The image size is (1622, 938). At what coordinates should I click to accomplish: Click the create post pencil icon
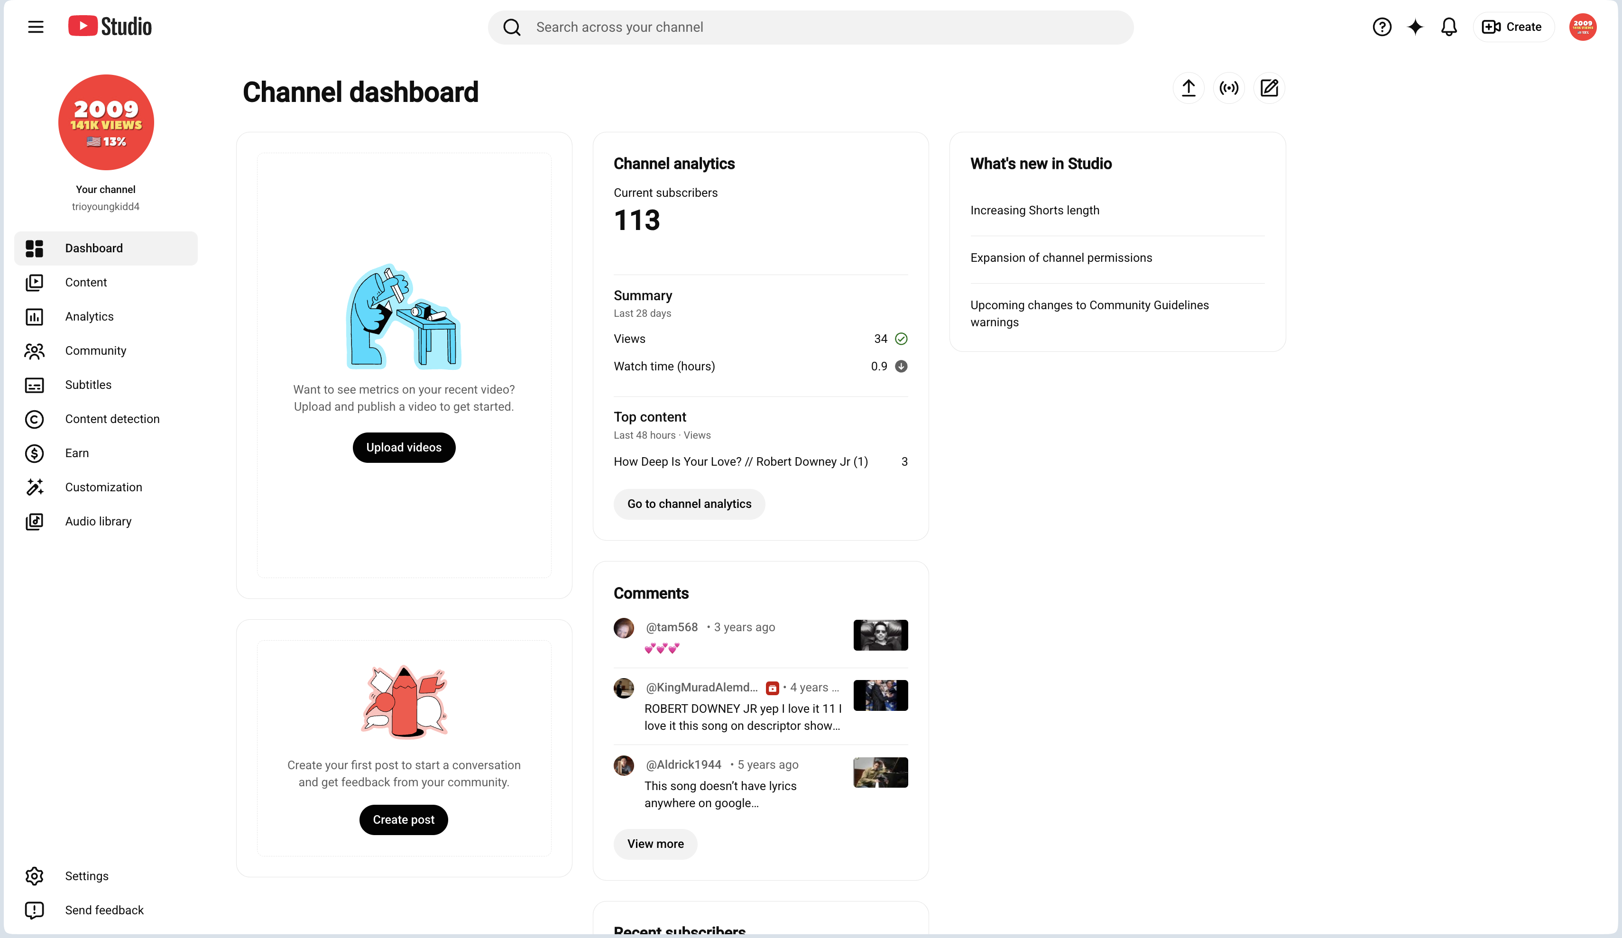[1269, 88]
